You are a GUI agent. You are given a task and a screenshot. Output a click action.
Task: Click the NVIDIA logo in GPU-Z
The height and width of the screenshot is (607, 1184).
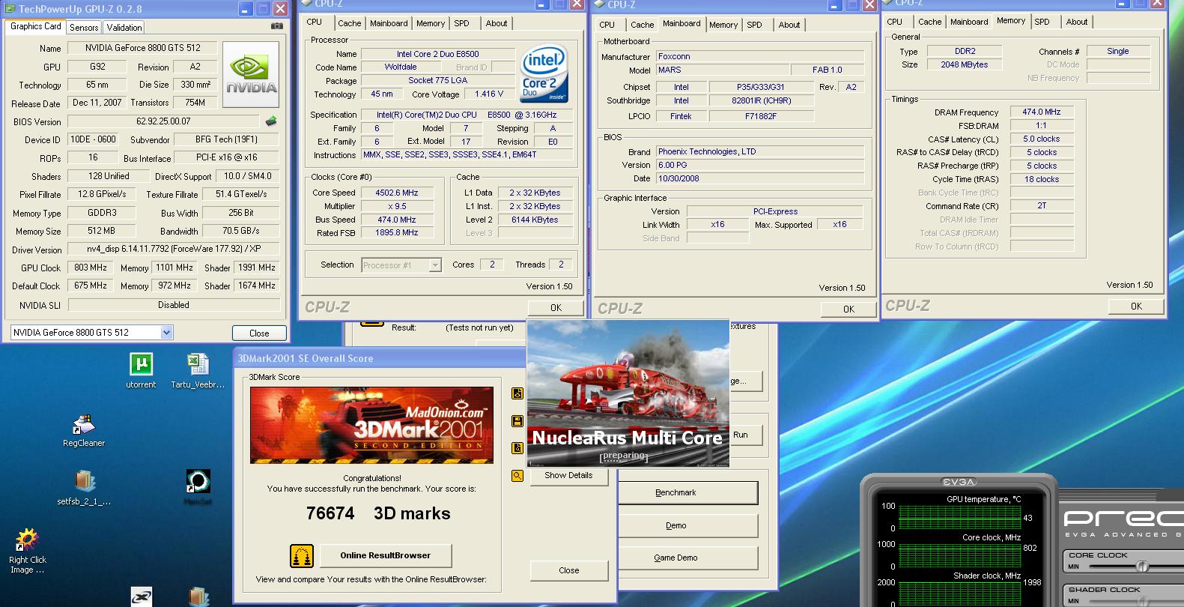[251, 75]
